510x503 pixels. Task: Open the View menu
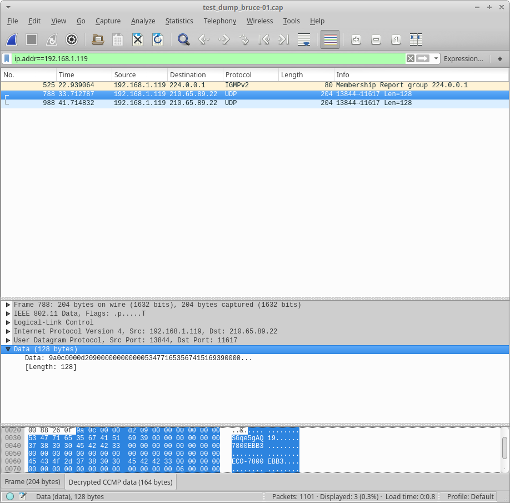point(58,21)
